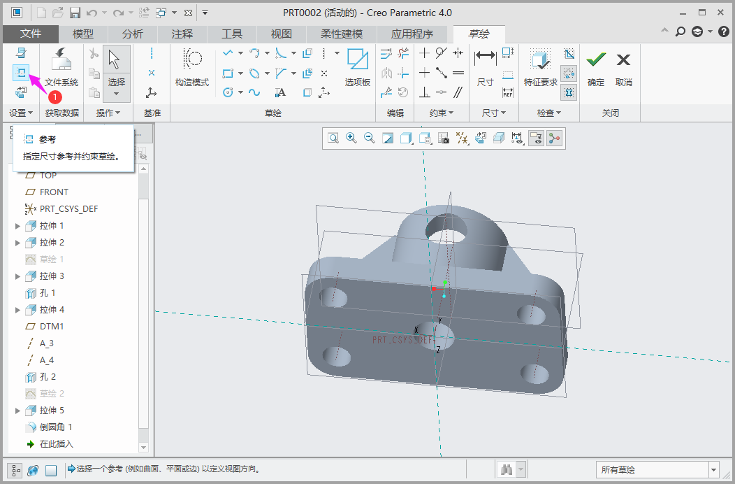Open the 文件 menu
Image resolution: width=735 pixels, height=484 pixels.
(x=31, y=34)
